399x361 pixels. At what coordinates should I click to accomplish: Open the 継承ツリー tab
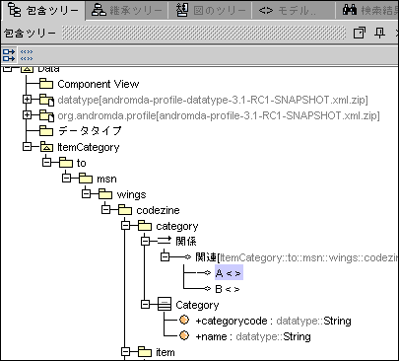tap(126, 10)
